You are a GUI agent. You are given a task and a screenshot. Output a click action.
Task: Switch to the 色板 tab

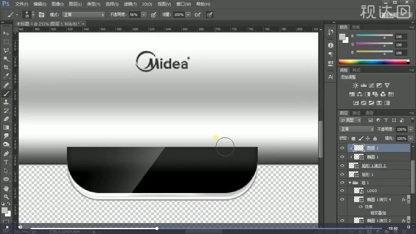click(x=356, y=27)
